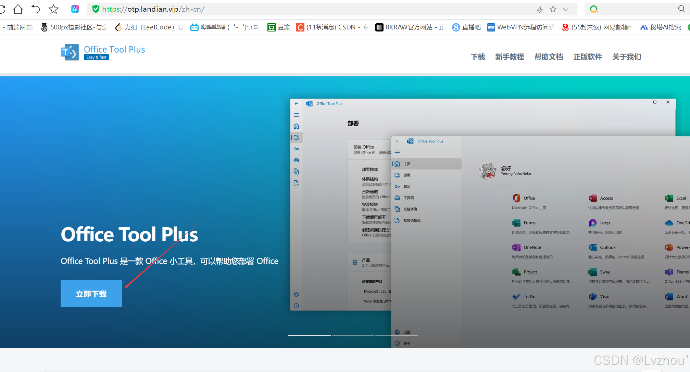Click the browser home icon
The height and width of the screenshot is (372, 690).
[18, 9]
